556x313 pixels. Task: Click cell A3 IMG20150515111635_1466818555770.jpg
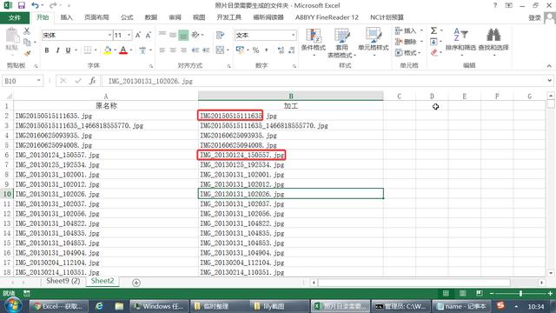pos(106,125)
